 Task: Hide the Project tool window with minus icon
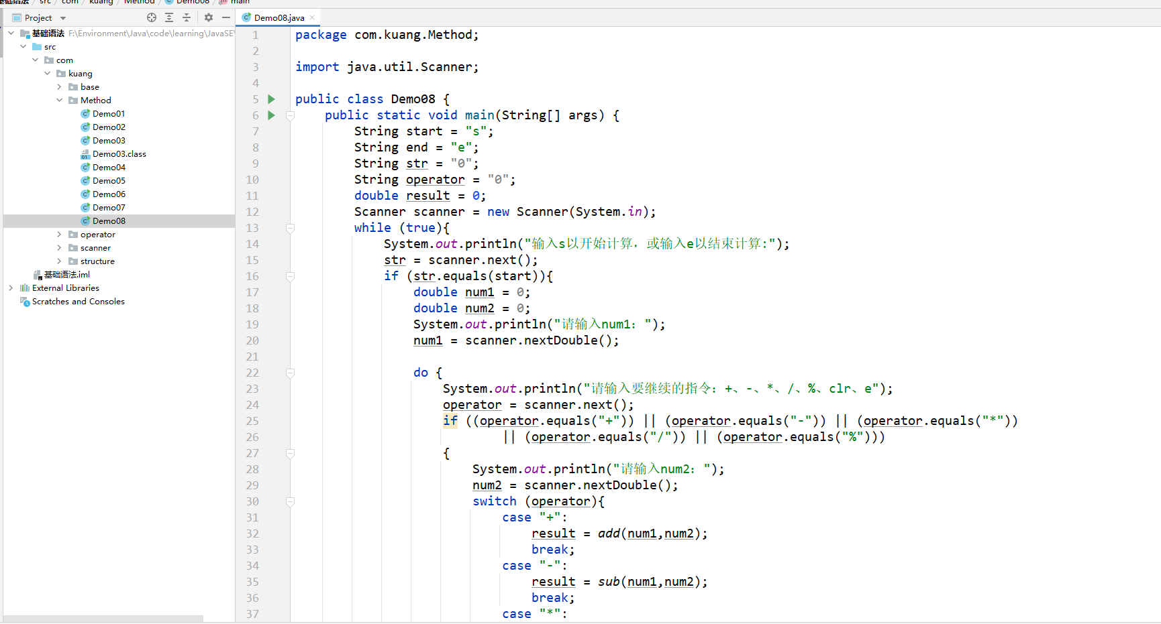click(226, 18)
